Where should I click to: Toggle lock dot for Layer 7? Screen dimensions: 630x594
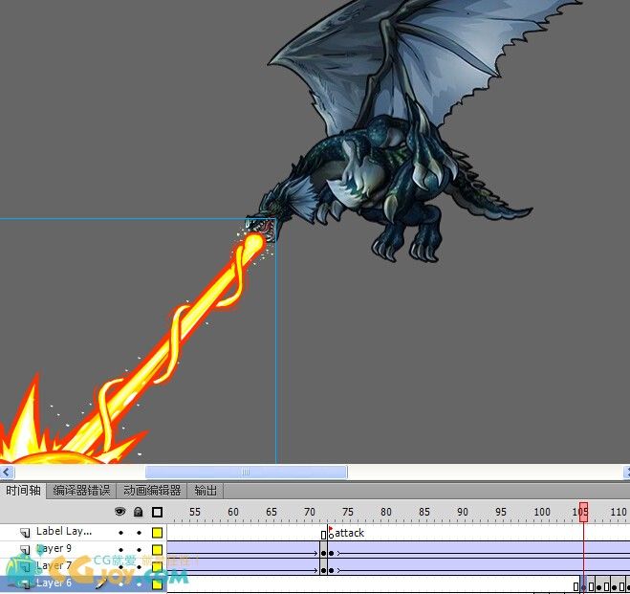tap(139, 566)
